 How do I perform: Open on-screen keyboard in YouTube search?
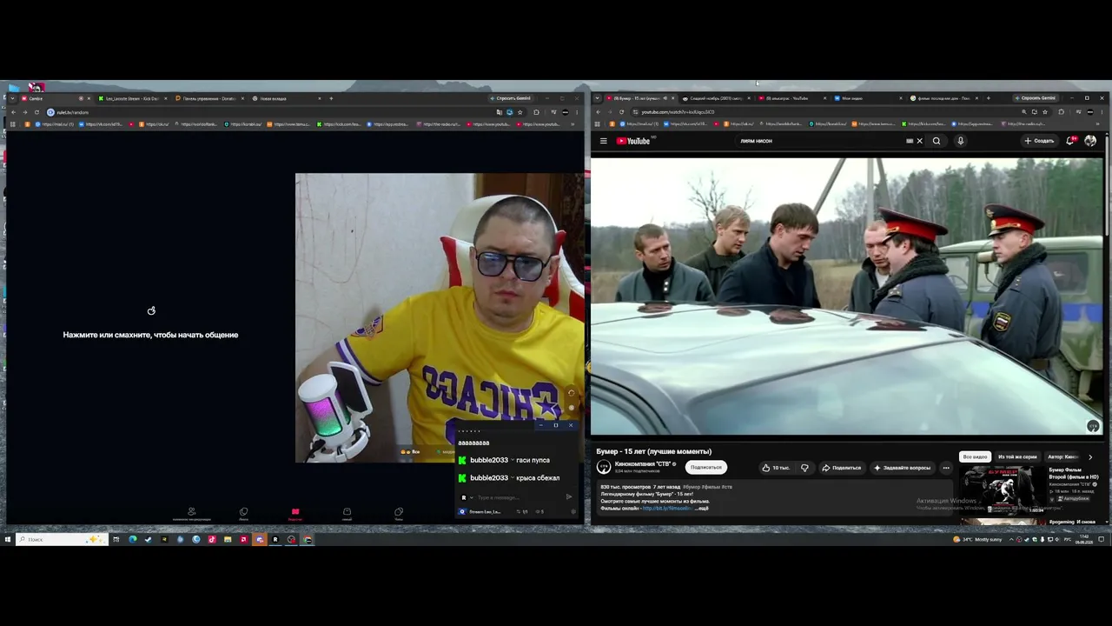pos(910,141)
